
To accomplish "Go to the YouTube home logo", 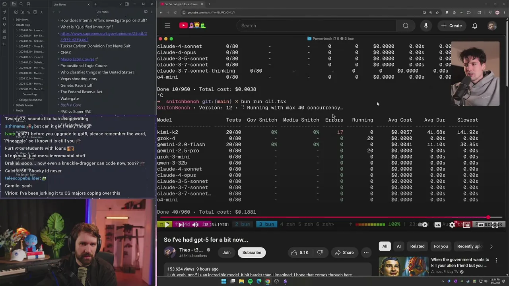I will point(192,25).
